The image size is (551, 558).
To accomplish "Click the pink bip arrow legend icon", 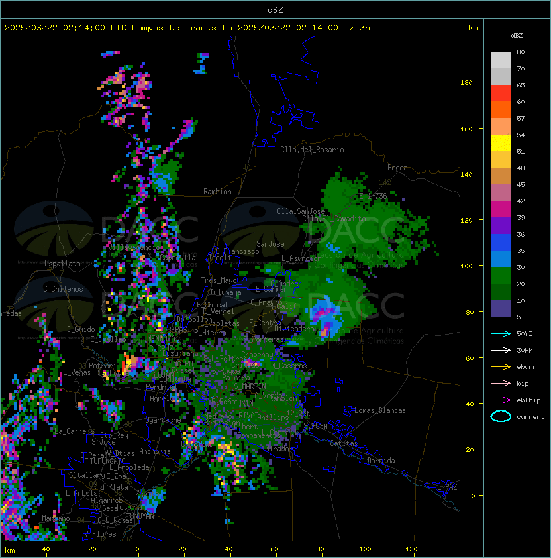I will pos(501,383).
